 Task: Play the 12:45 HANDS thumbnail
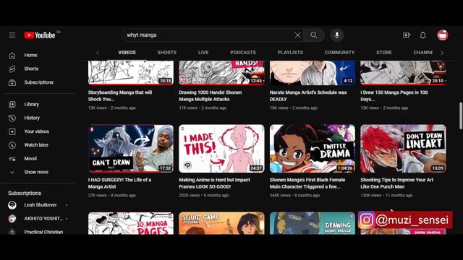click(221, 73)
